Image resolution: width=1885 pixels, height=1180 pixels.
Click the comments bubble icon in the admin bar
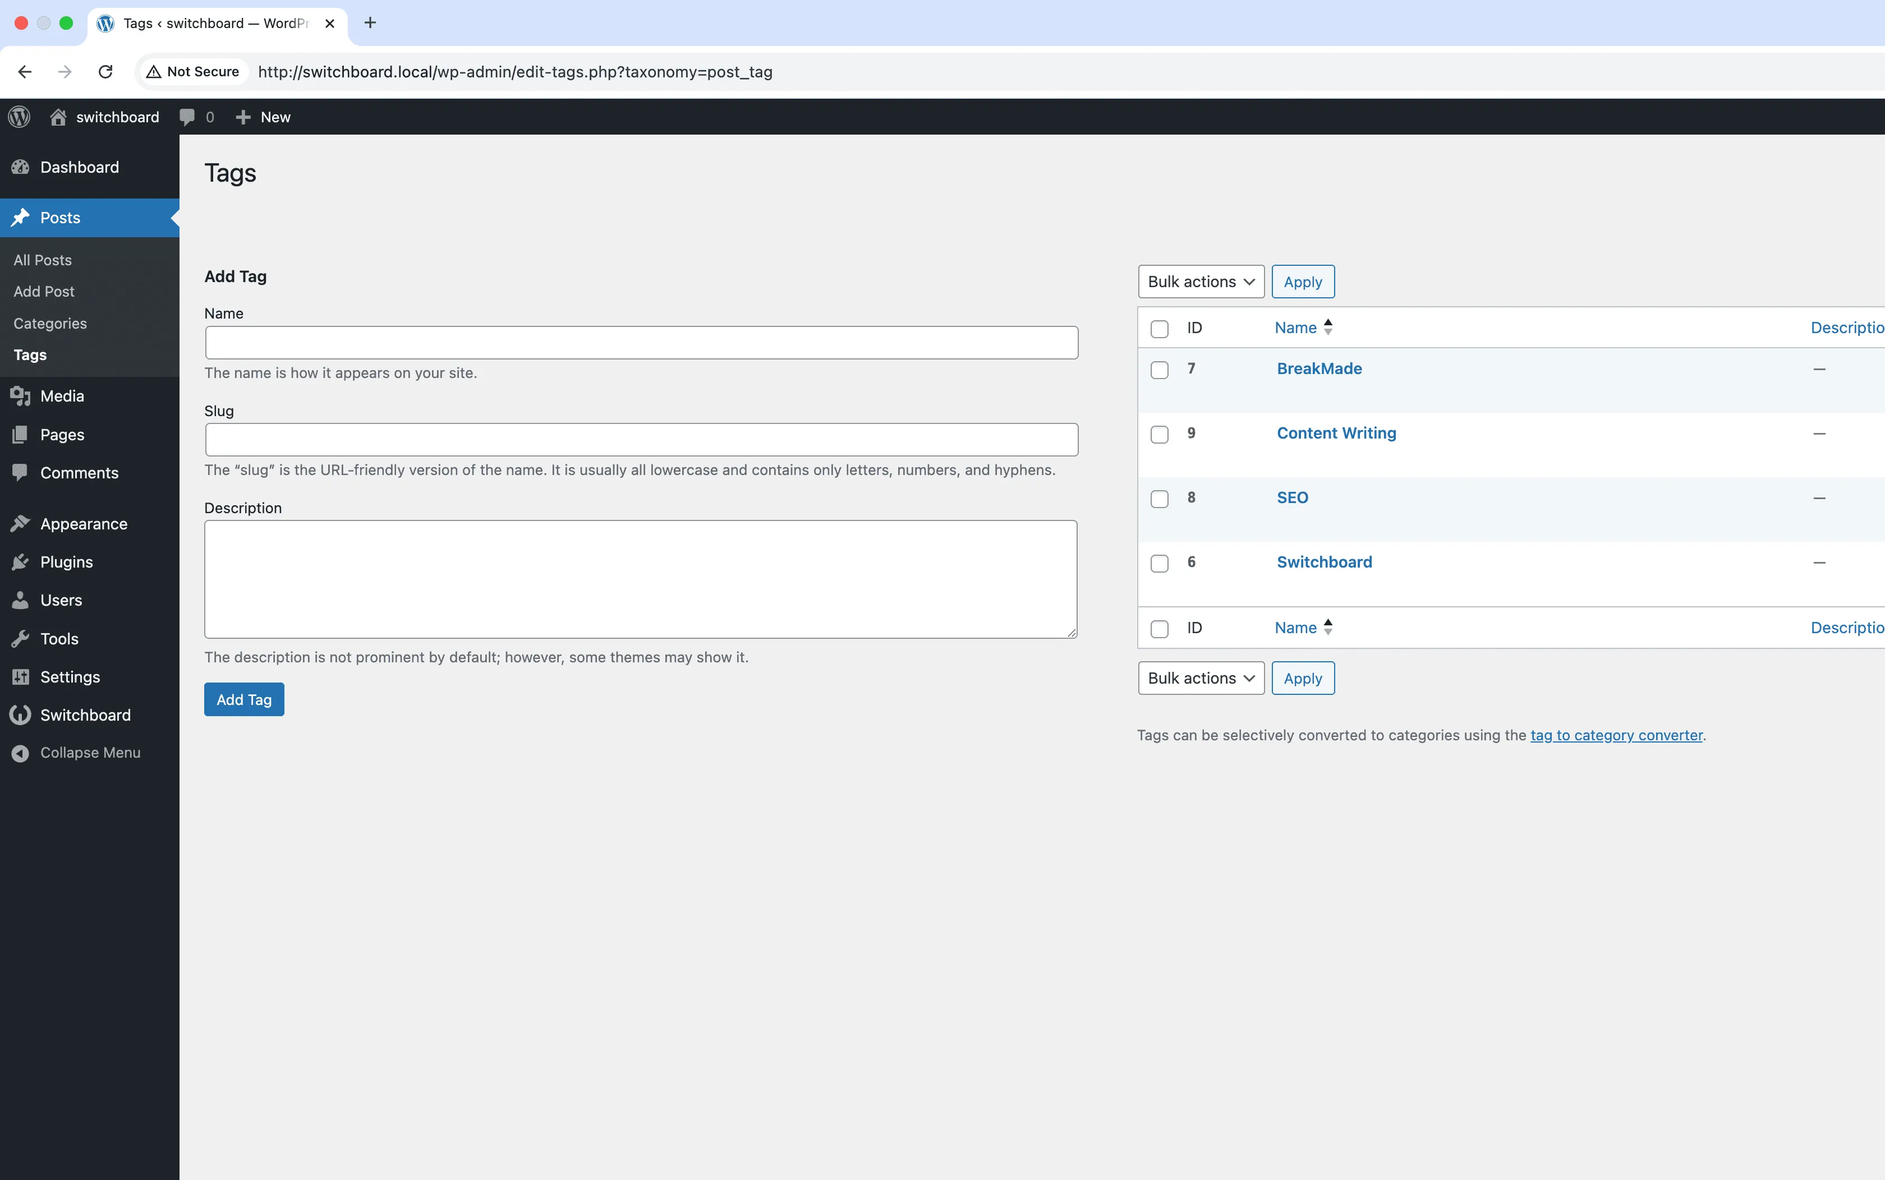pos(187,116)
